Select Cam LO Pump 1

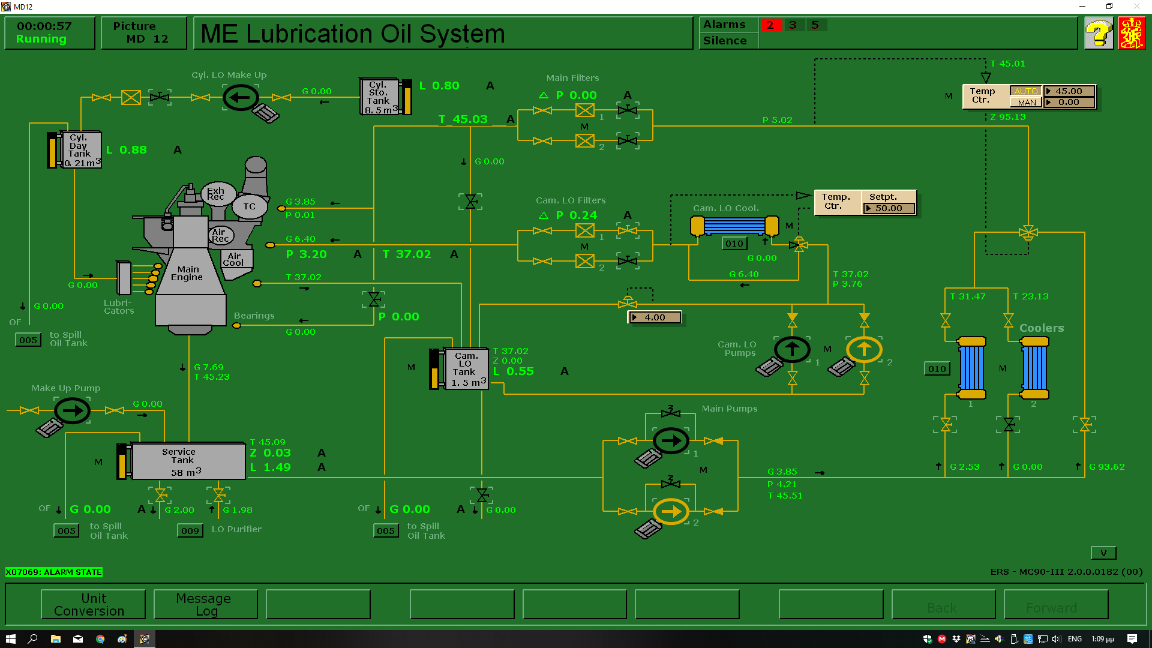792,349
